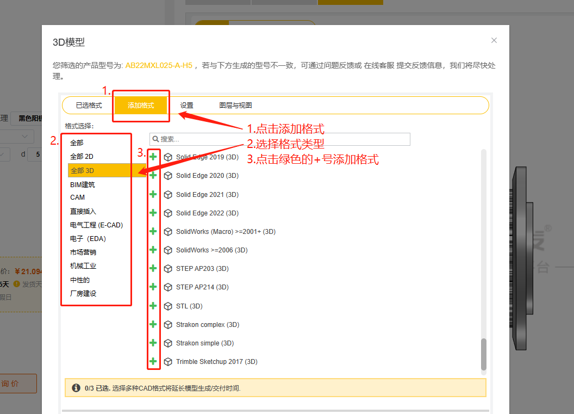Viewport: 574px width, 414px height.
Task: Toggle Solid Edge 2019 format selection
Action: click(153, 157)
